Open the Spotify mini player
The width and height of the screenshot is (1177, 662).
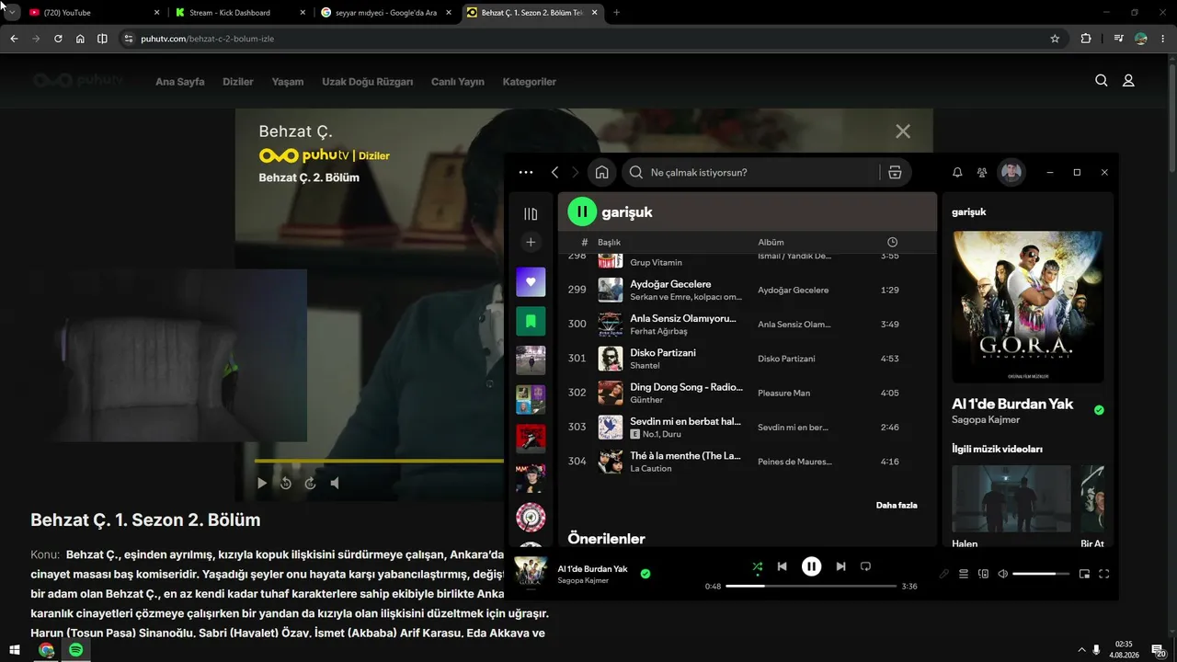point(1084,574)
